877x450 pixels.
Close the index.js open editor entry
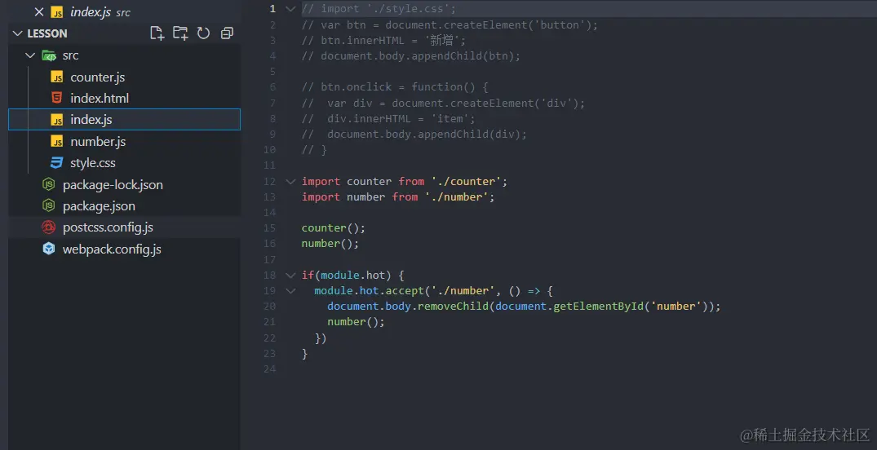[39, 11]
